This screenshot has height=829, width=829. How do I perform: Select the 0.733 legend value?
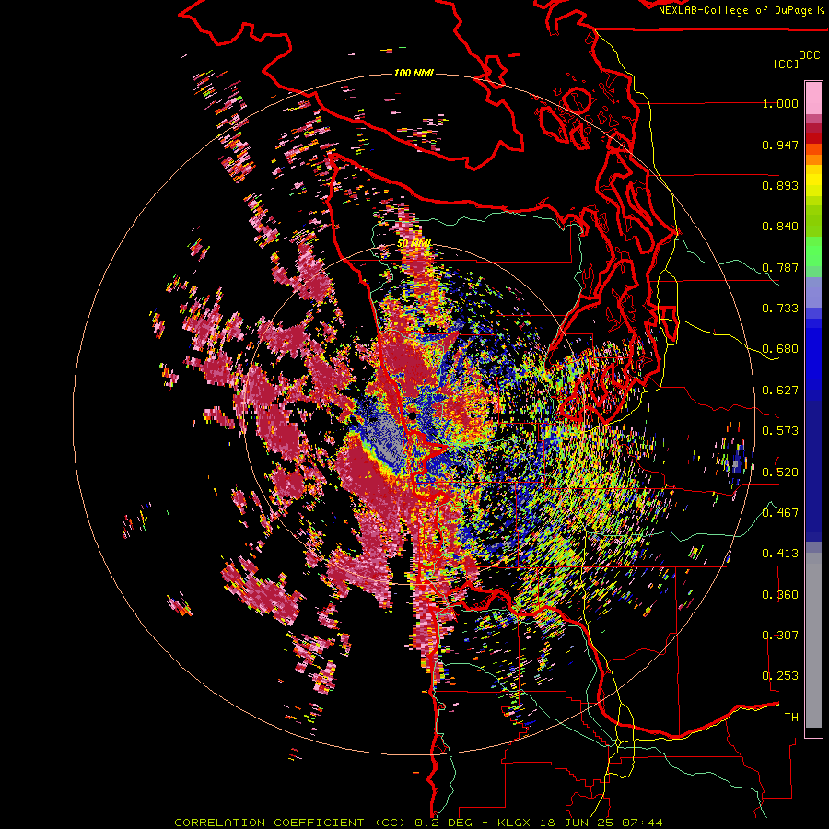(x=780, y=309)
